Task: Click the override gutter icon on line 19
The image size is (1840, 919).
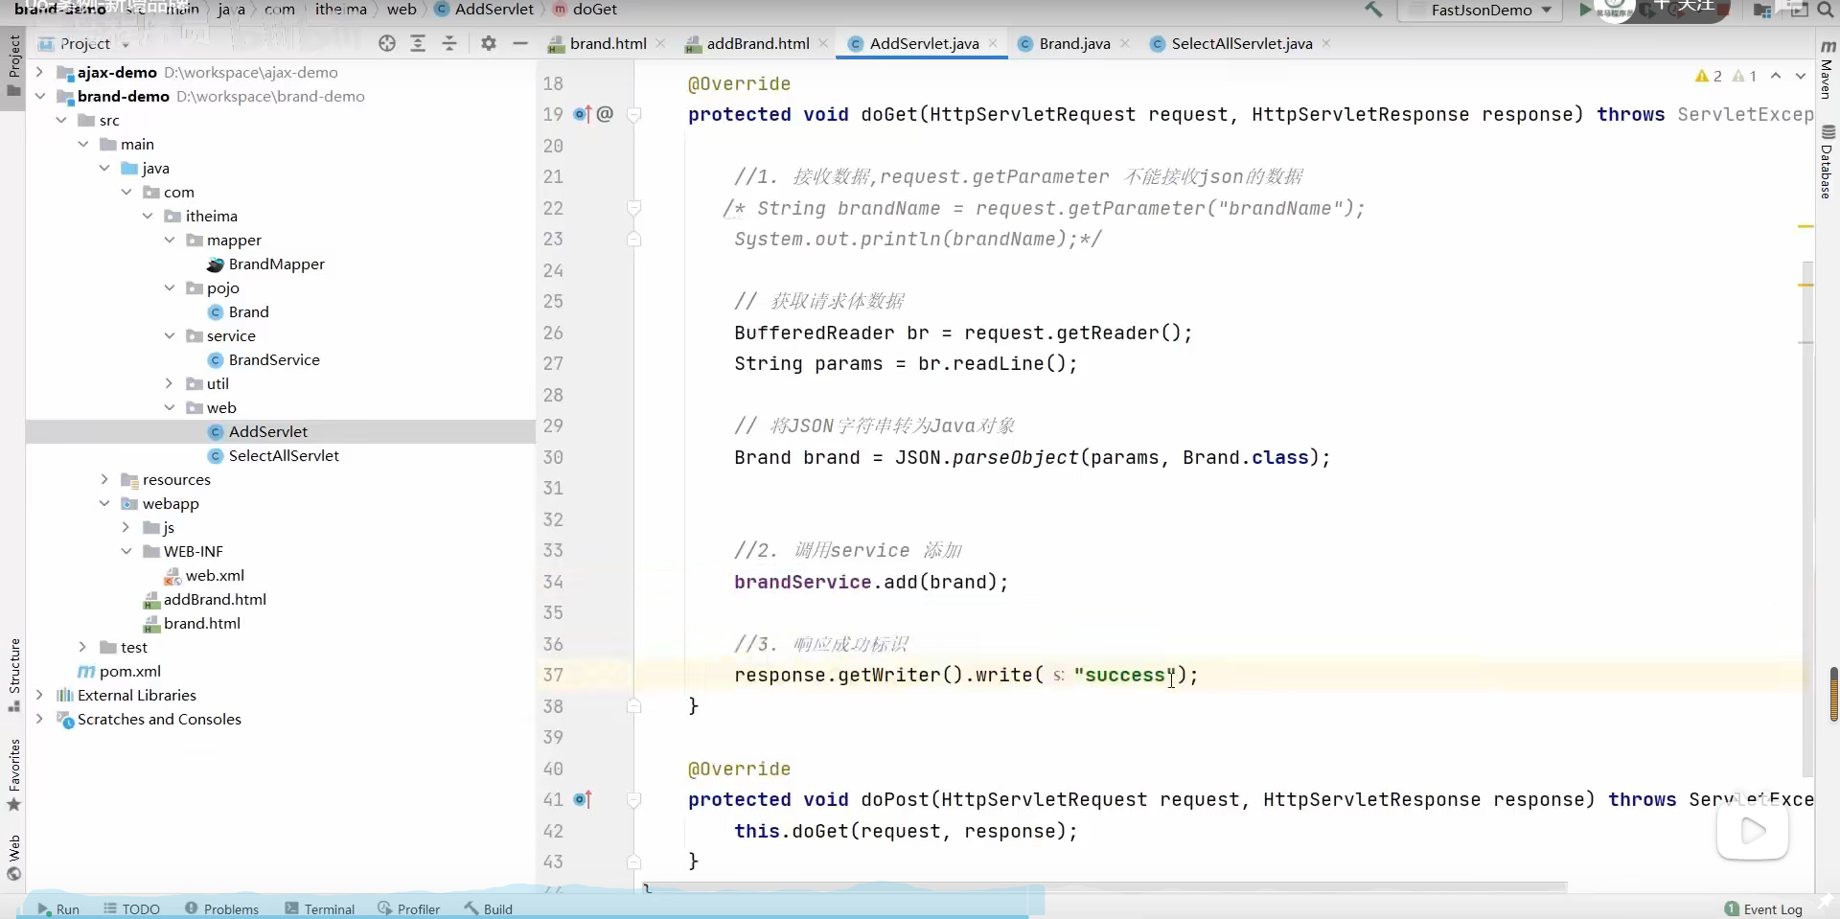Action: (x=583, y=114)
